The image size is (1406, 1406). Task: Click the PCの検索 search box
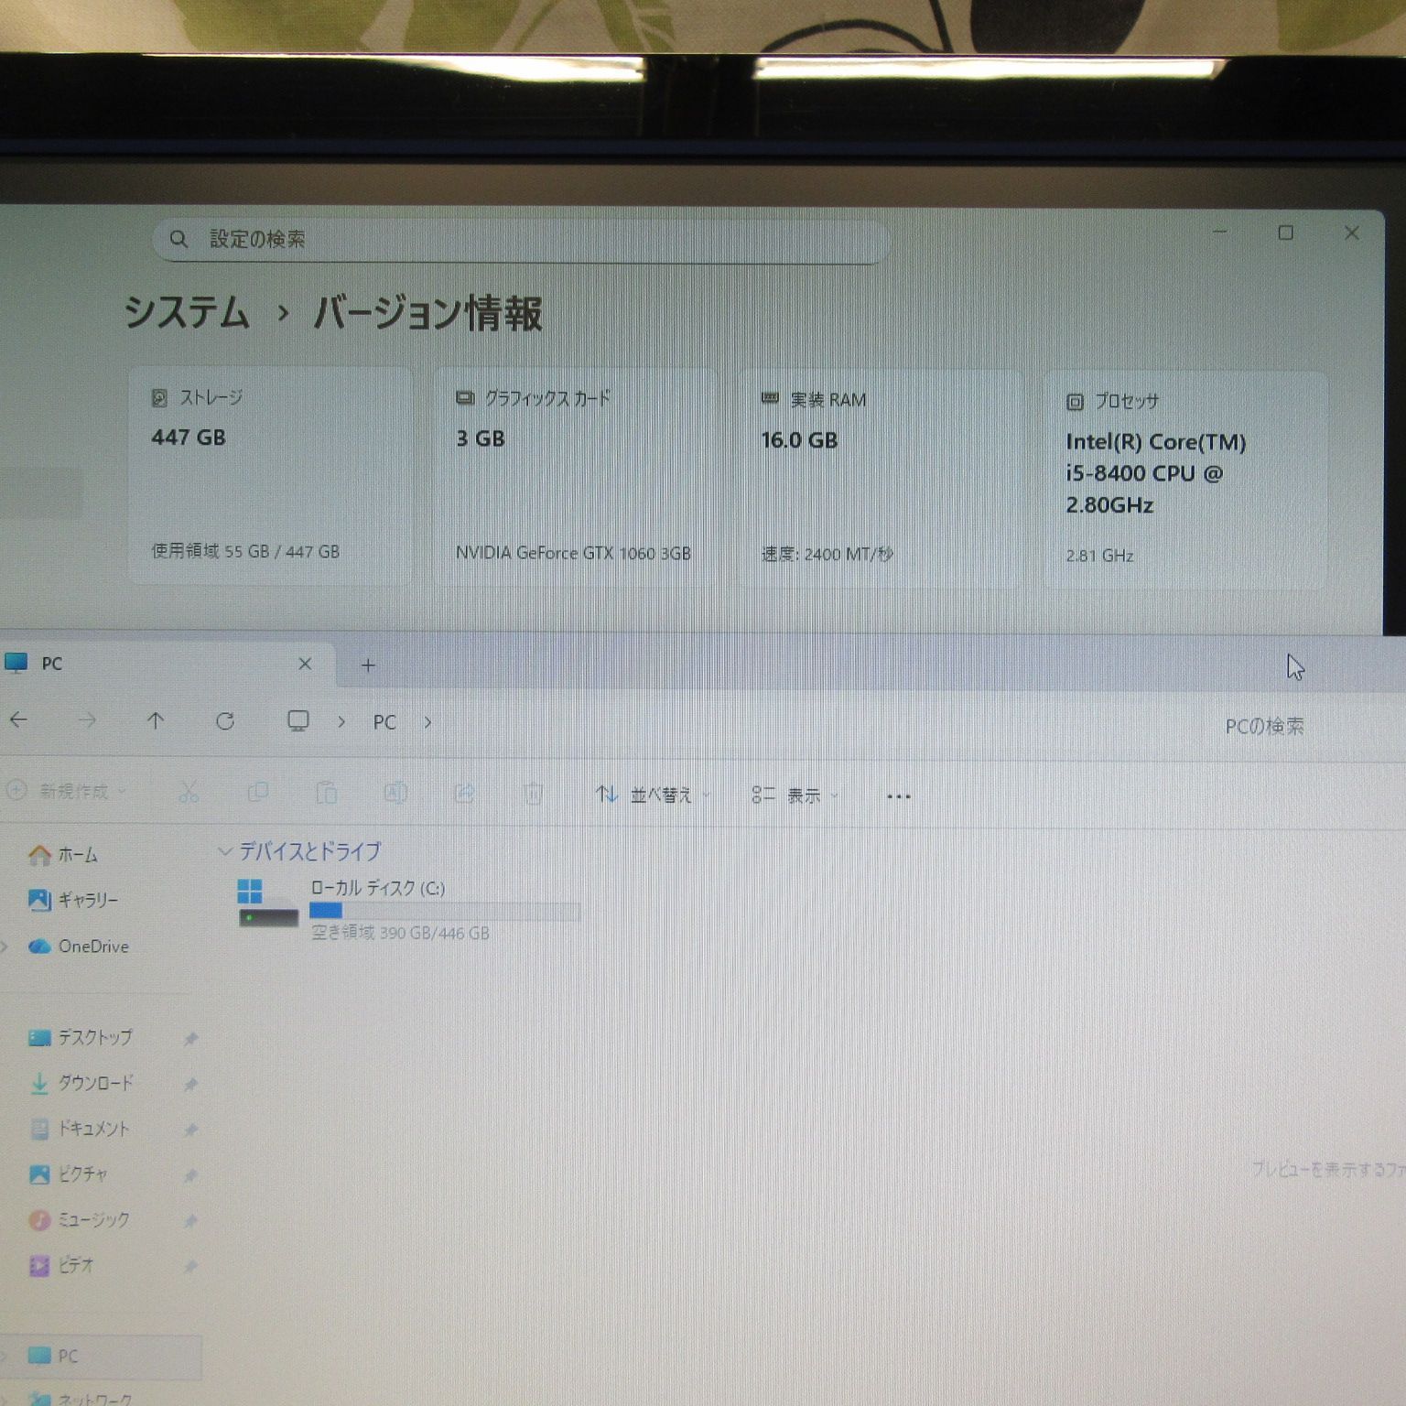[x=1263, y=726]
